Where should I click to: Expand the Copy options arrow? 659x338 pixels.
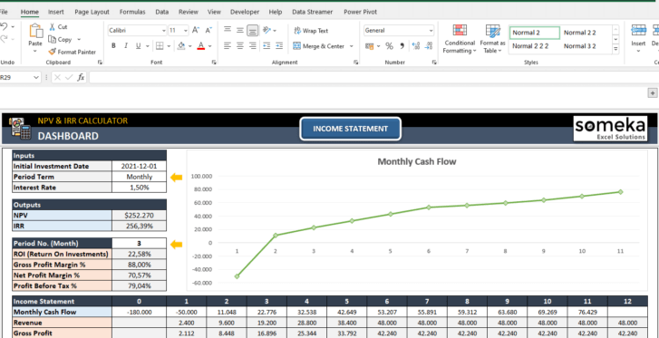click(79, 40)
